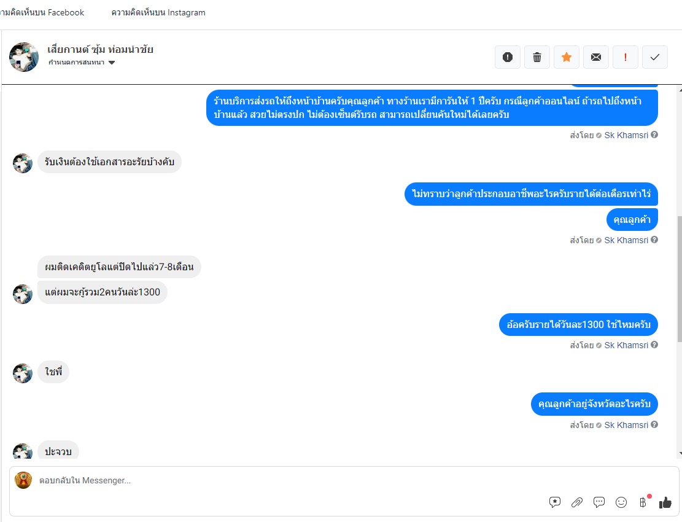Click the Baht payment request icon

pos(643,502)
